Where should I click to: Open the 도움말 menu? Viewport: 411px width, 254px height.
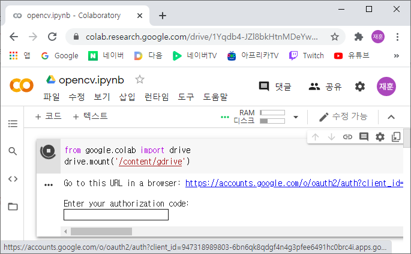215,97
